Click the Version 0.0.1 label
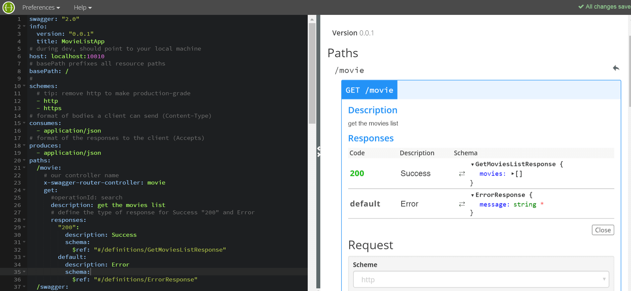Screen dimensions: 631x291 [x=353, y=33]
